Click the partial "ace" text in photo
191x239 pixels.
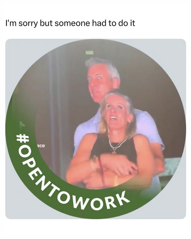pyautogui.click(x=41, y=146)
